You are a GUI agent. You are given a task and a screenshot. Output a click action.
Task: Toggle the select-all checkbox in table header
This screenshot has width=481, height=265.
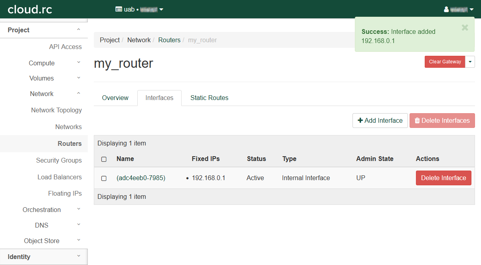click(104, 159)
